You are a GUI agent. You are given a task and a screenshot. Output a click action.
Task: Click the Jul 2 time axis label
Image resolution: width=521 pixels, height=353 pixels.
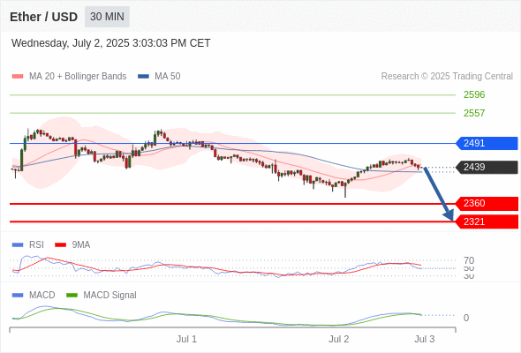pos(339,339)
